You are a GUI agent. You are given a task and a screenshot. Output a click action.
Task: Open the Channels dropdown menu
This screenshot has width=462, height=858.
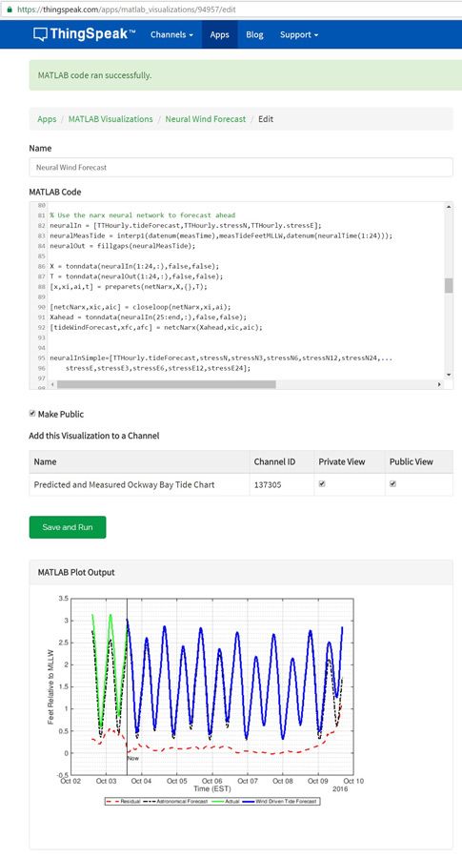171,34
